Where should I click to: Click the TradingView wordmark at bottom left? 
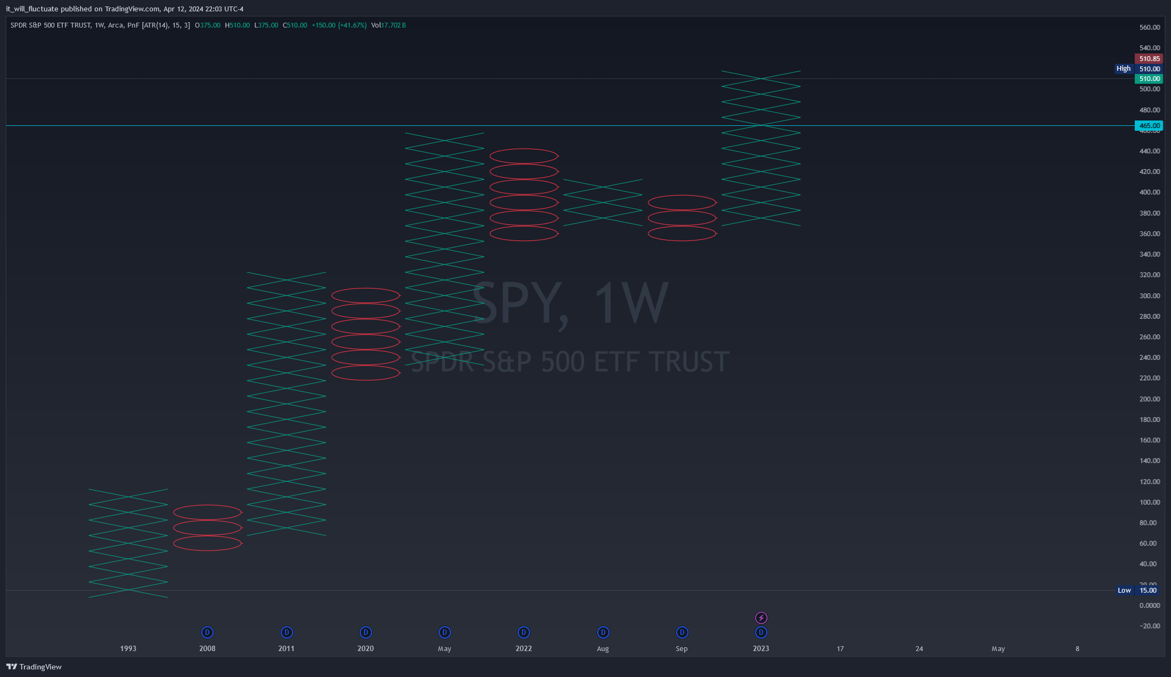[41, 667]
